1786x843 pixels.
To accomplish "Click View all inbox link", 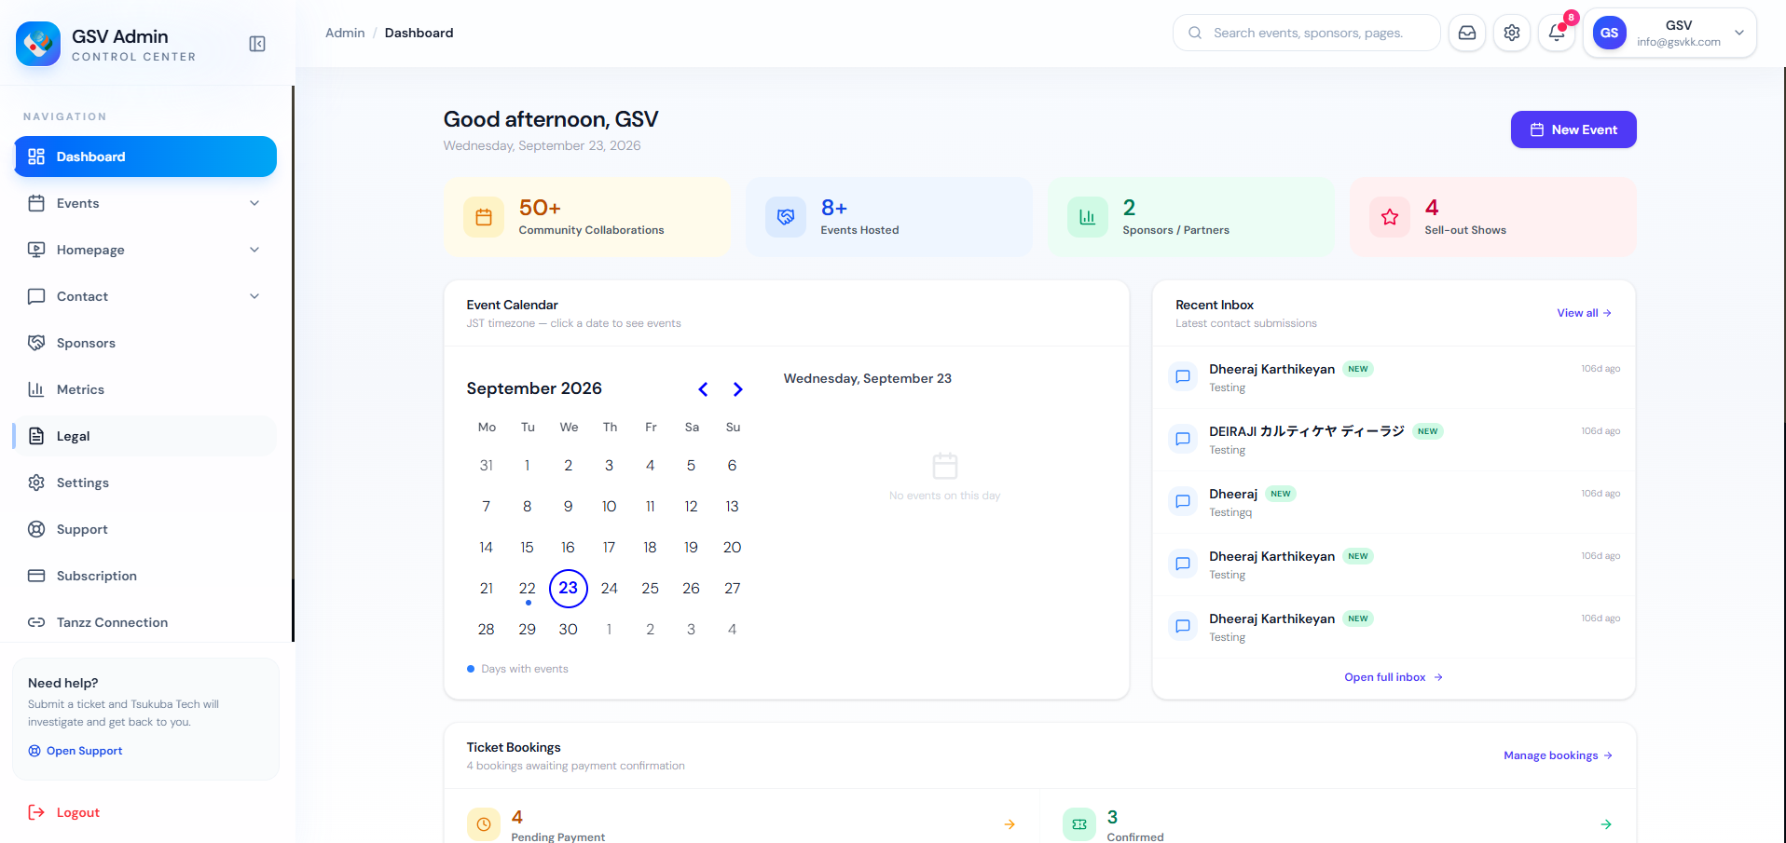I will click(x=1585, y=313).
